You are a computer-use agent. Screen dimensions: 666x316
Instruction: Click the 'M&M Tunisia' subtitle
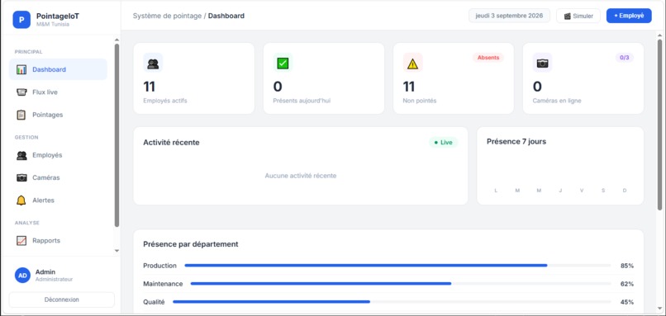[x=53, y=24]
